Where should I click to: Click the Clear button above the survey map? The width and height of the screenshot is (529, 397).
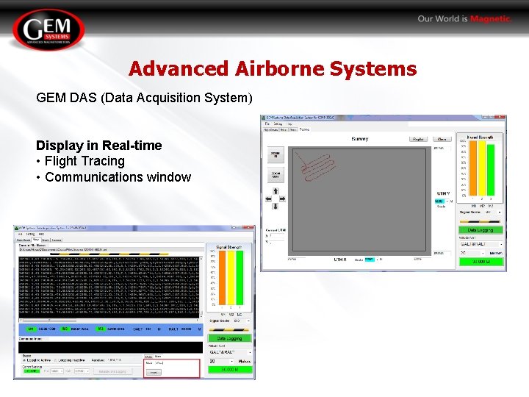(x=442, y=139)
